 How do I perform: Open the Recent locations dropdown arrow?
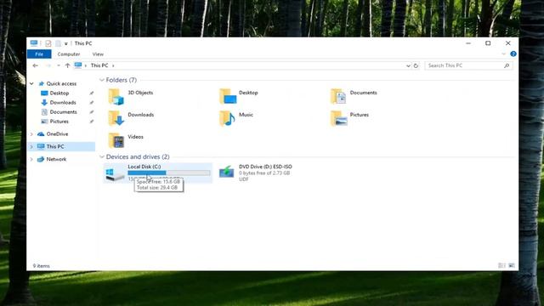point(59,65)
